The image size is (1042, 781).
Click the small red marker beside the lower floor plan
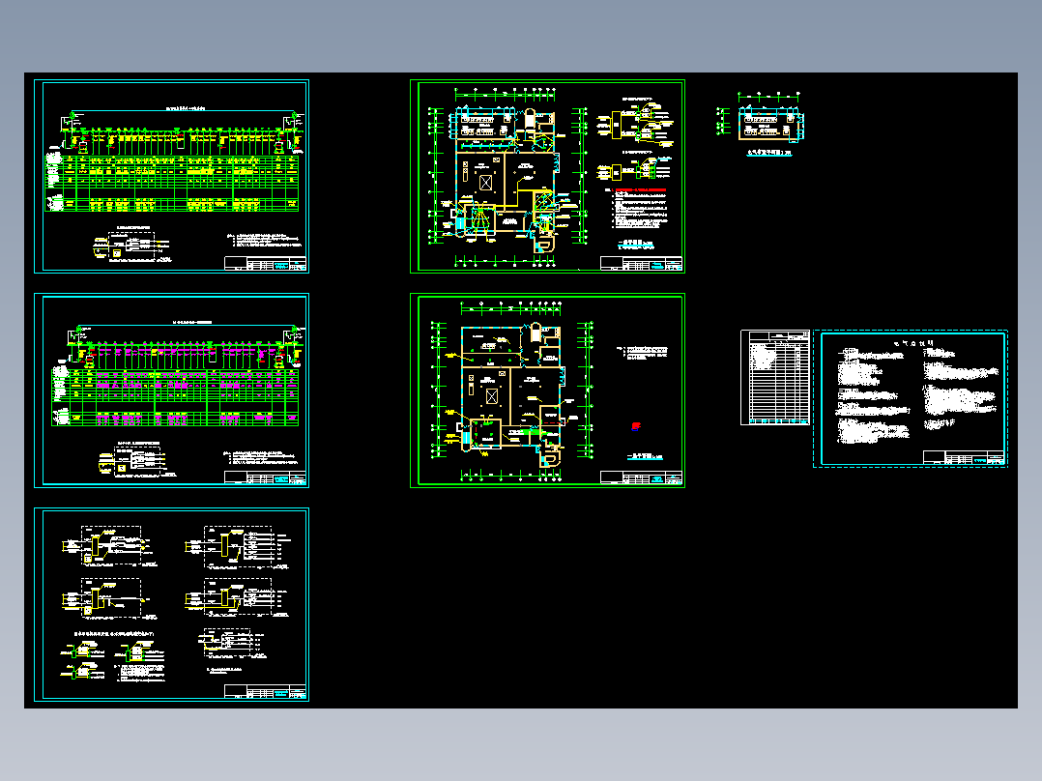pyautogui.click(x=636, y=426)
